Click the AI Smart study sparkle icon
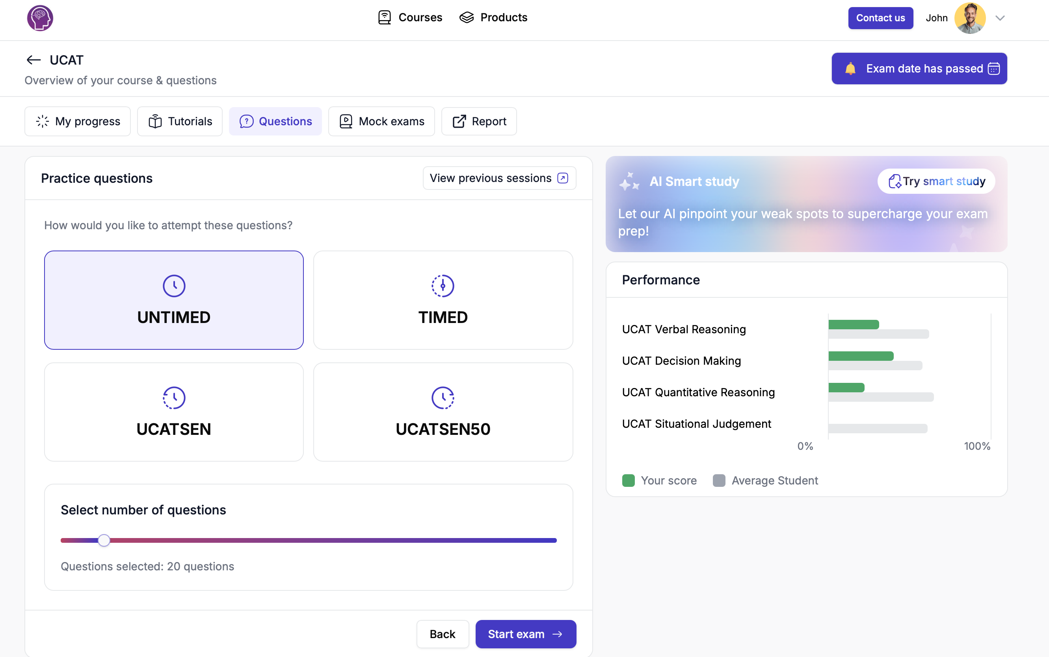Image resolution: width=1049 pixels, height=657 pixels. [629, 181]
